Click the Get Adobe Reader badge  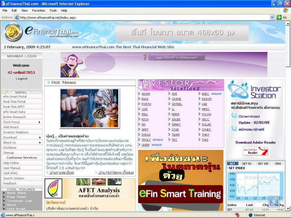click(x=256, y=151)
